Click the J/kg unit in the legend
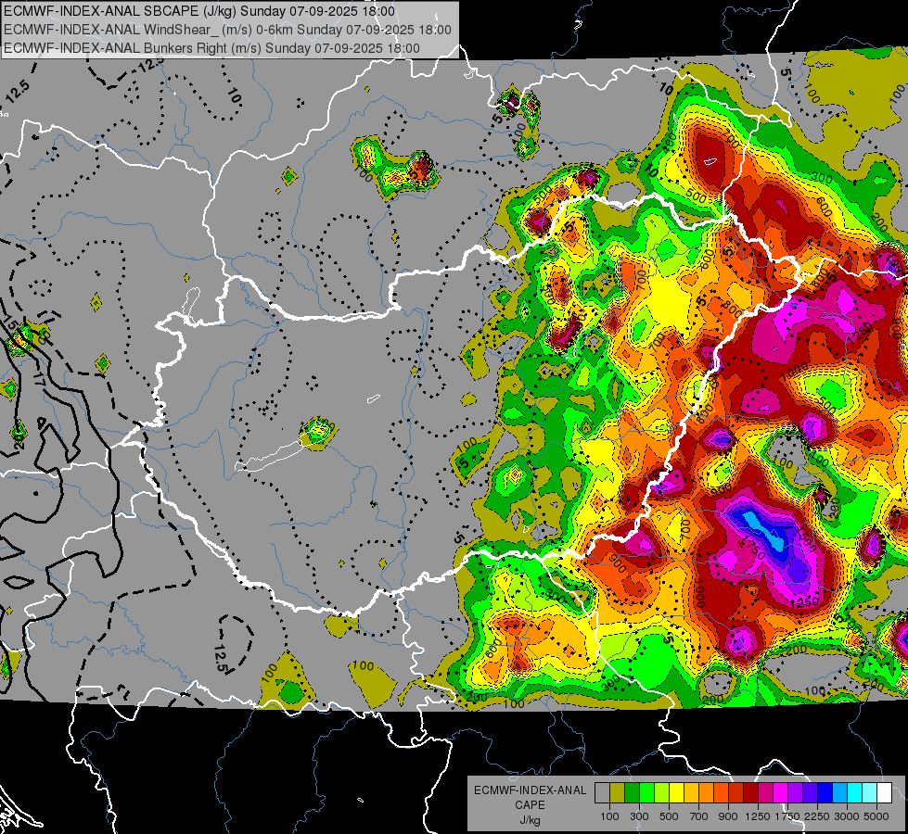This screenshot has width=908, height=834. pos(530,820)
